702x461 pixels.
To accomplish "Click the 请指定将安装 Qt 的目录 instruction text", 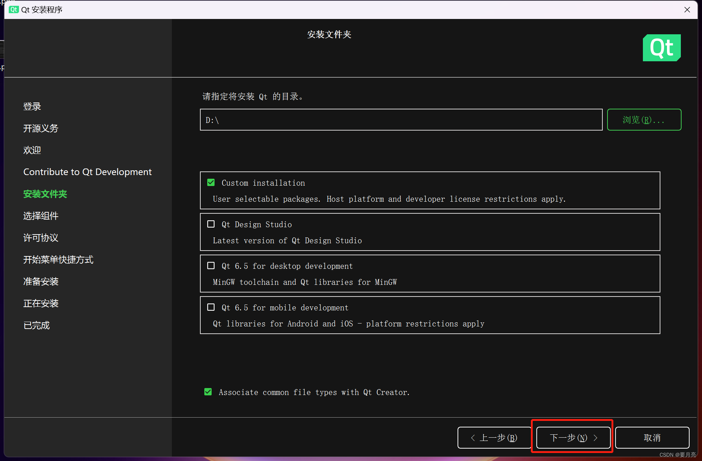I will pyautogui.click(x=252, y=97).
